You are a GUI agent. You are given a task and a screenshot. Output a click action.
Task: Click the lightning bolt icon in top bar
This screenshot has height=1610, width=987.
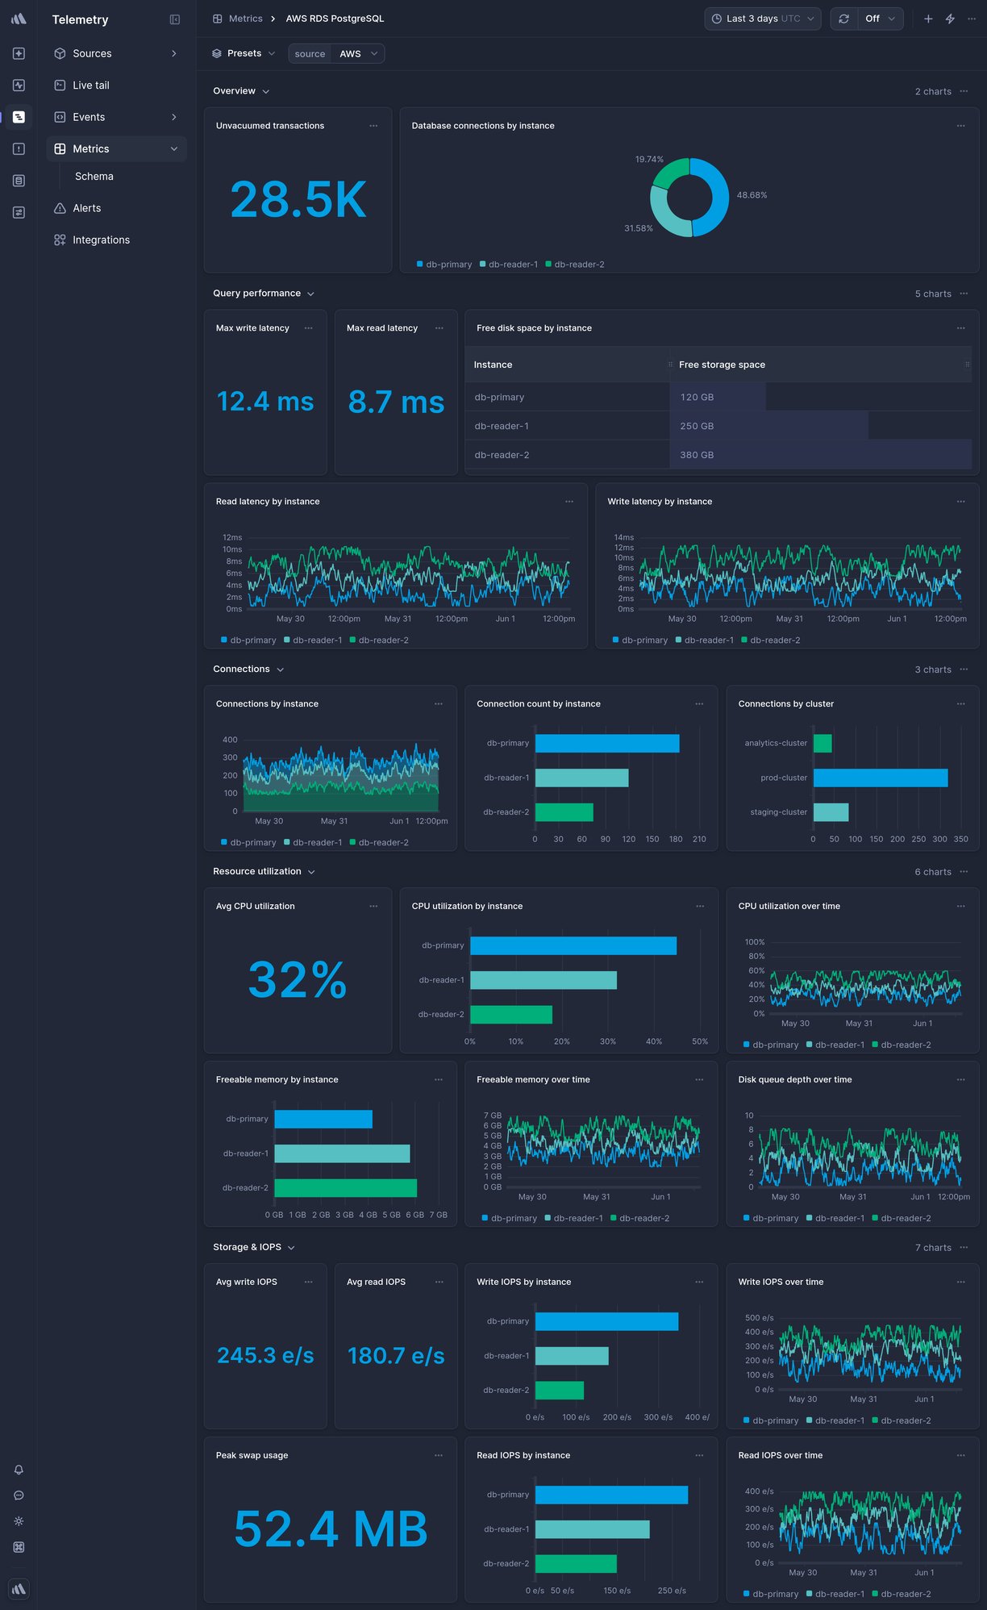(950, 19)
